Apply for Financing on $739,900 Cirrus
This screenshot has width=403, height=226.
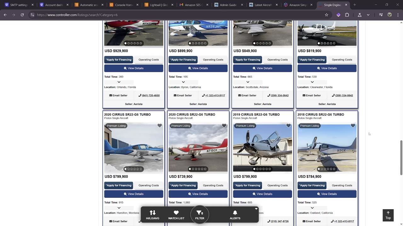[183, 186]
